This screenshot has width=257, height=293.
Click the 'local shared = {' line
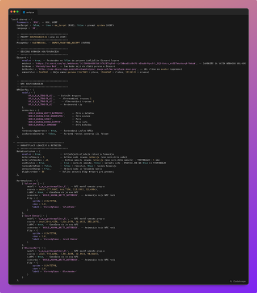(x=22, y=19)
